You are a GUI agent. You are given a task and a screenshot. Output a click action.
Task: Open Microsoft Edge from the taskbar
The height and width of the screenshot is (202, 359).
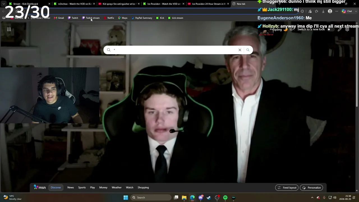(x=192, y=198)
